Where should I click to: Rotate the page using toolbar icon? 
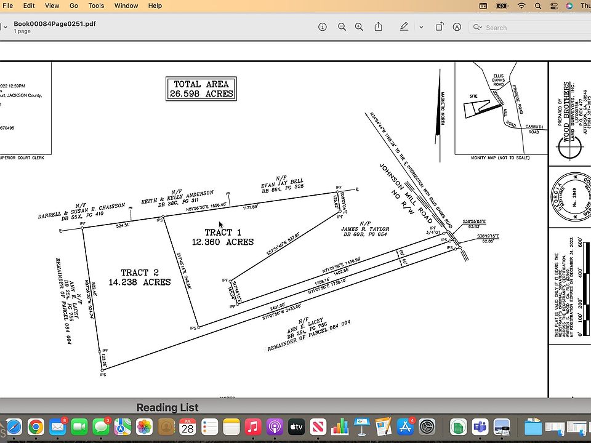point(440,27)
